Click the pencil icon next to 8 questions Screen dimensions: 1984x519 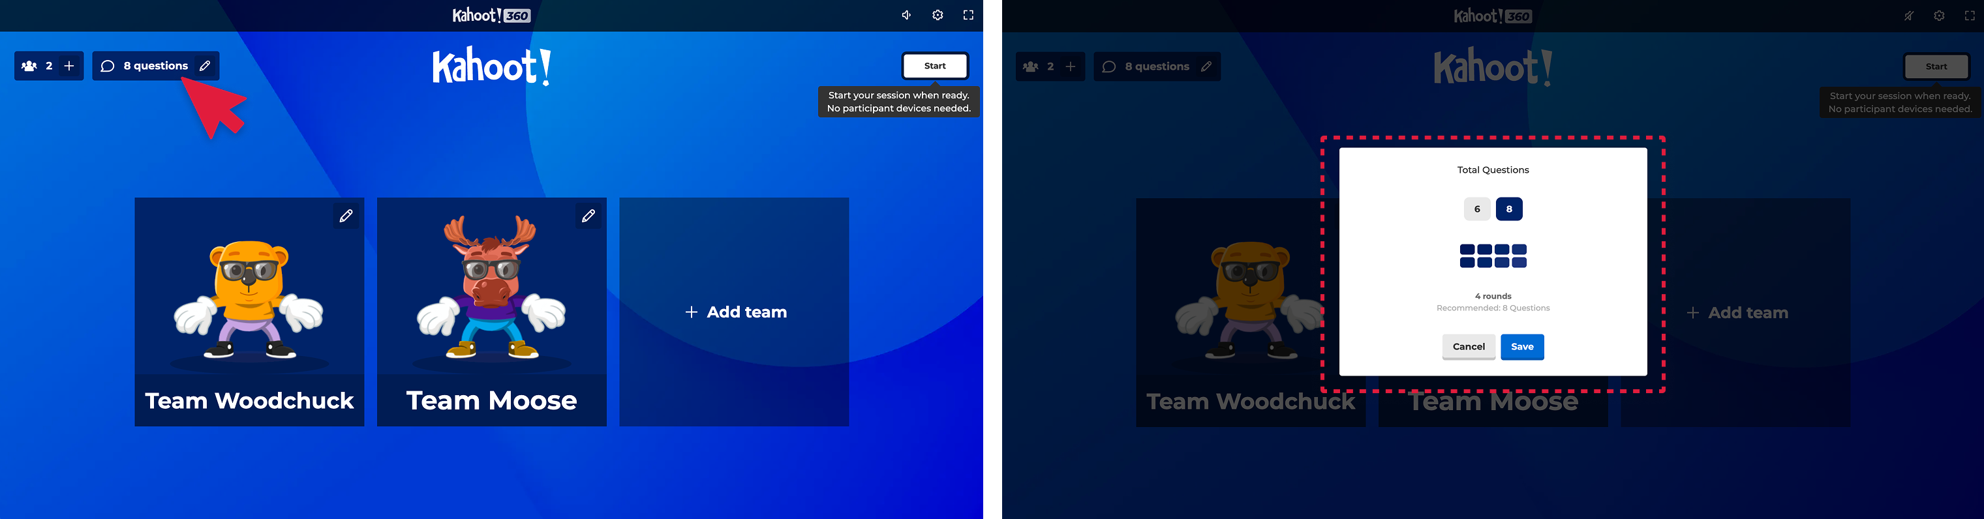point(205,67)
